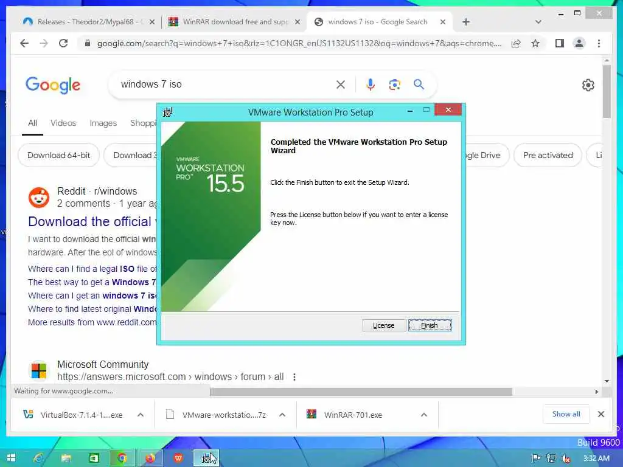Open the Reddit Download the official result

(x=92, y=221)
